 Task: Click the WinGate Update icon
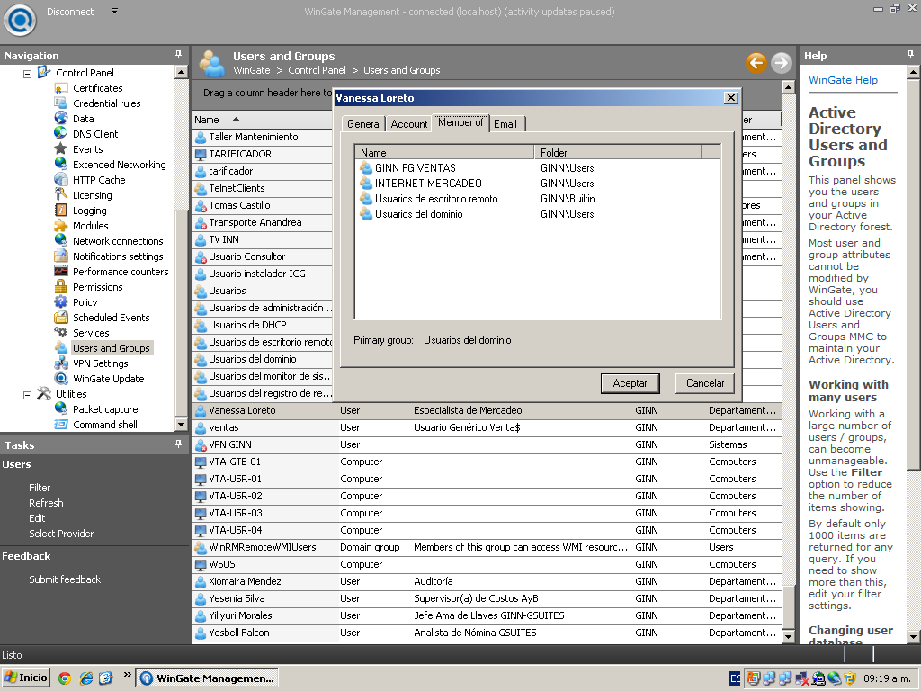[61, 379]
